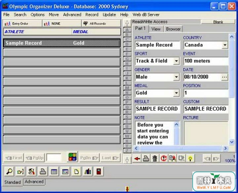This screenshot has width=238, height=193.
Task: Click the Blank button
Action: click(218, 22)
